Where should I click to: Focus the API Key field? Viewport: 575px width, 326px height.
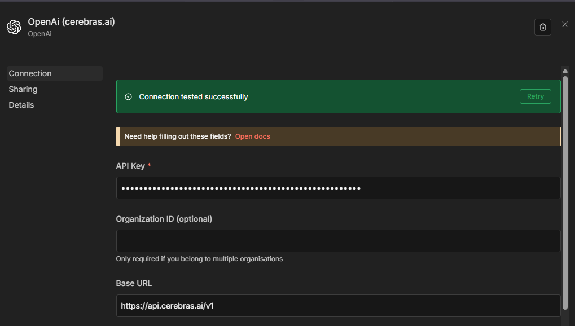click(338, 188)
